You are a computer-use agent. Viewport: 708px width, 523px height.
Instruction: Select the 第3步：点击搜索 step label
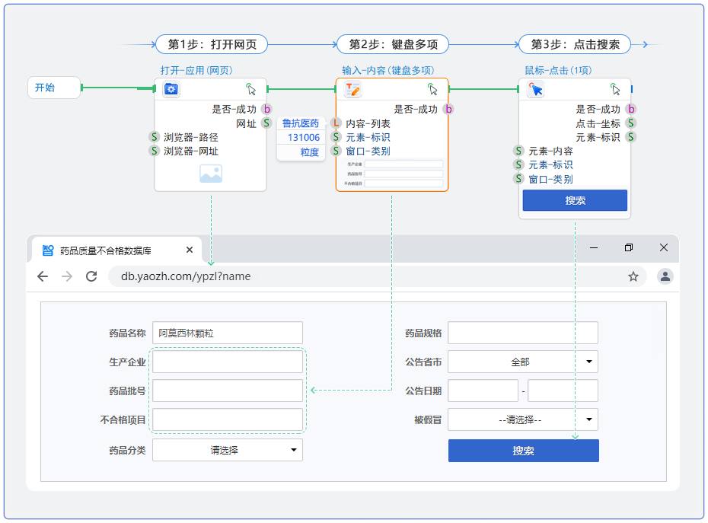575,44
